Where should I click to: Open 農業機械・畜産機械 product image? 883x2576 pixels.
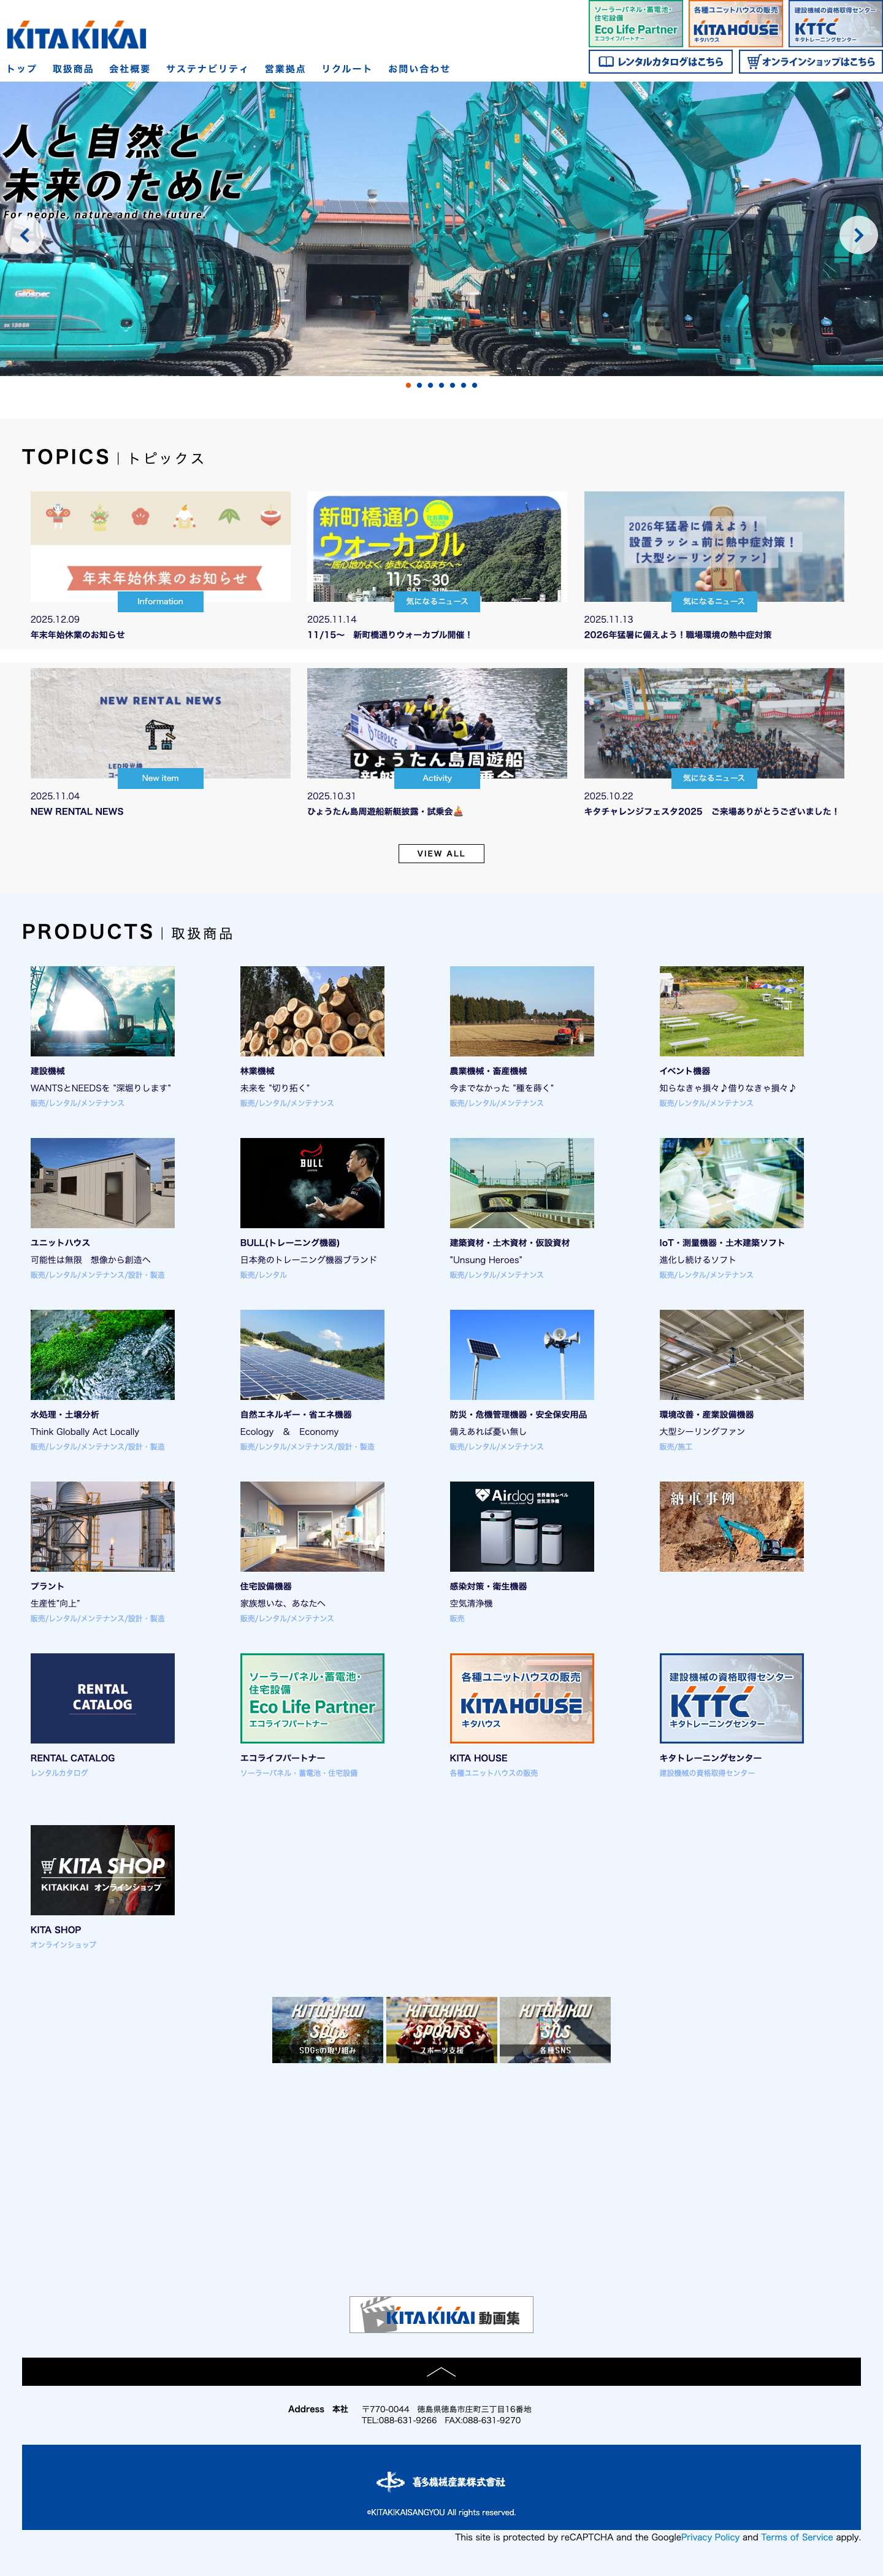point(522,1011)
